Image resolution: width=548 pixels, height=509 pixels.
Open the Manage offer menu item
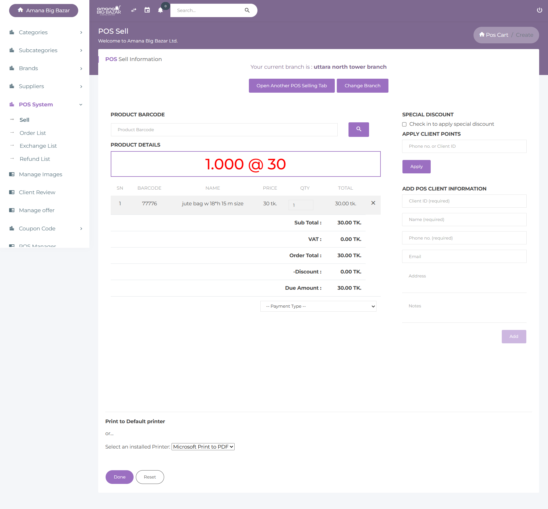click(37, 210)
